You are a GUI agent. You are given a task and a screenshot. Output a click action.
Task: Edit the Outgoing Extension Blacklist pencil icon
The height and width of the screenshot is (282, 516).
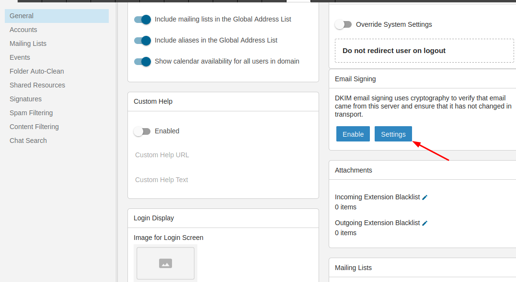tap(425, 223)
